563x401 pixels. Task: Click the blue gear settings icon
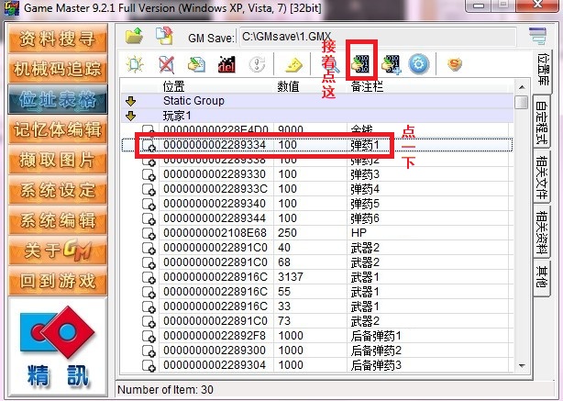point(420,65)
